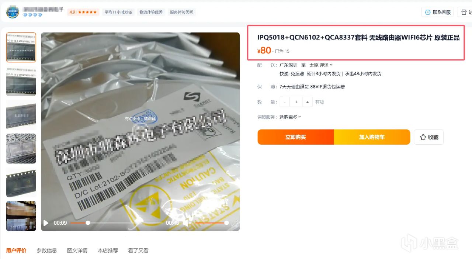Image resolution: width=472 pixels, height=259 pixels.
Task: Open the 参数信息 tab
Action: [46, 251]
